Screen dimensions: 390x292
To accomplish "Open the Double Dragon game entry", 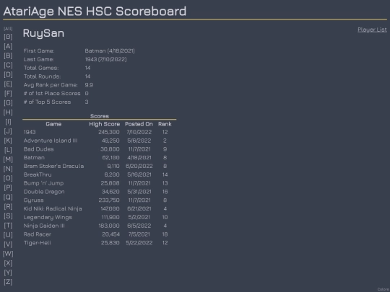I will (44, 192).
